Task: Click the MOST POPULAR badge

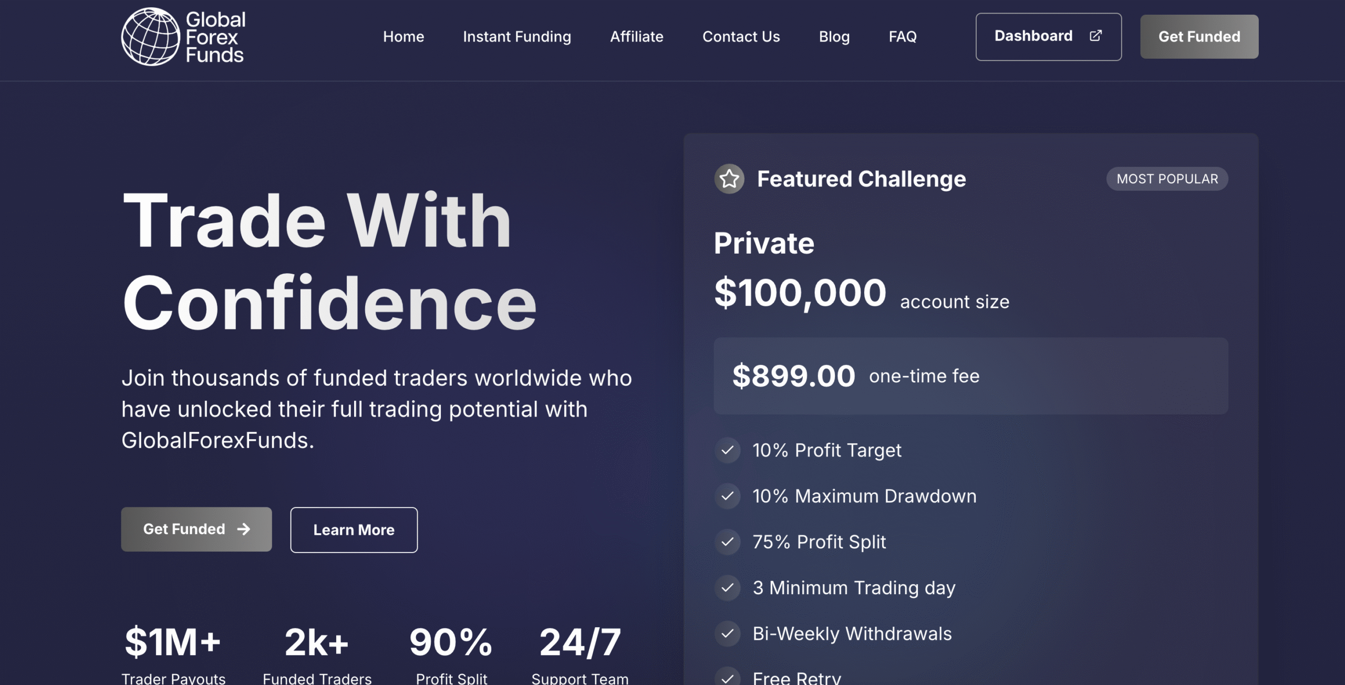Action: click(x=1167, y=179)
